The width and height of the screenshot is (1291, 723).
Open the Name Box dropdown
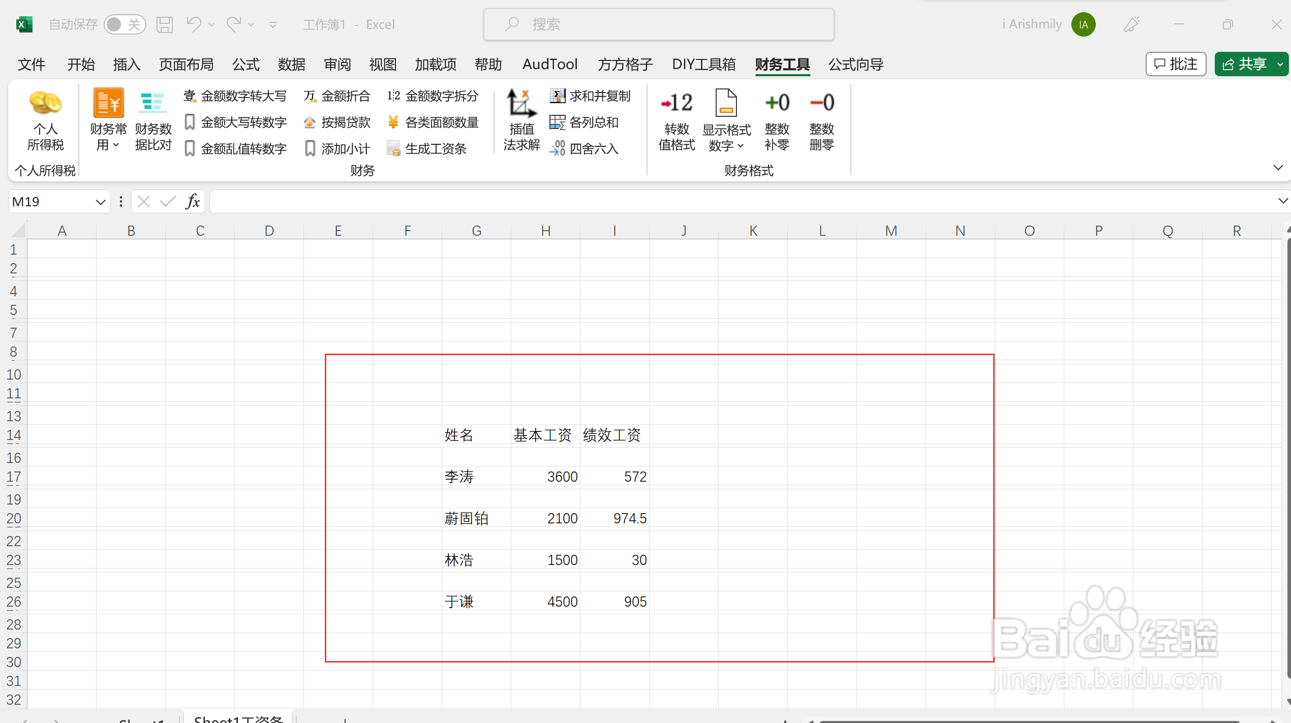point(100,202)
